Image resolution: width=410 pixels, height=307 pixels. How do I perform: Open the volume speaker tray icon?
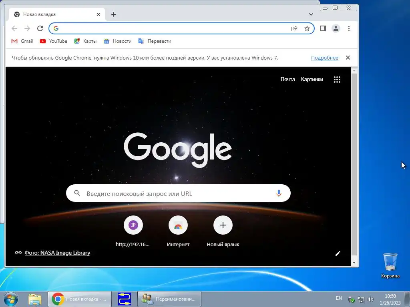click(370, 299)
